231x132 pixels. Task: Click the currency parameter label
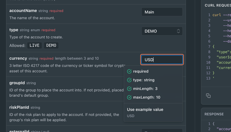[18, 58]
